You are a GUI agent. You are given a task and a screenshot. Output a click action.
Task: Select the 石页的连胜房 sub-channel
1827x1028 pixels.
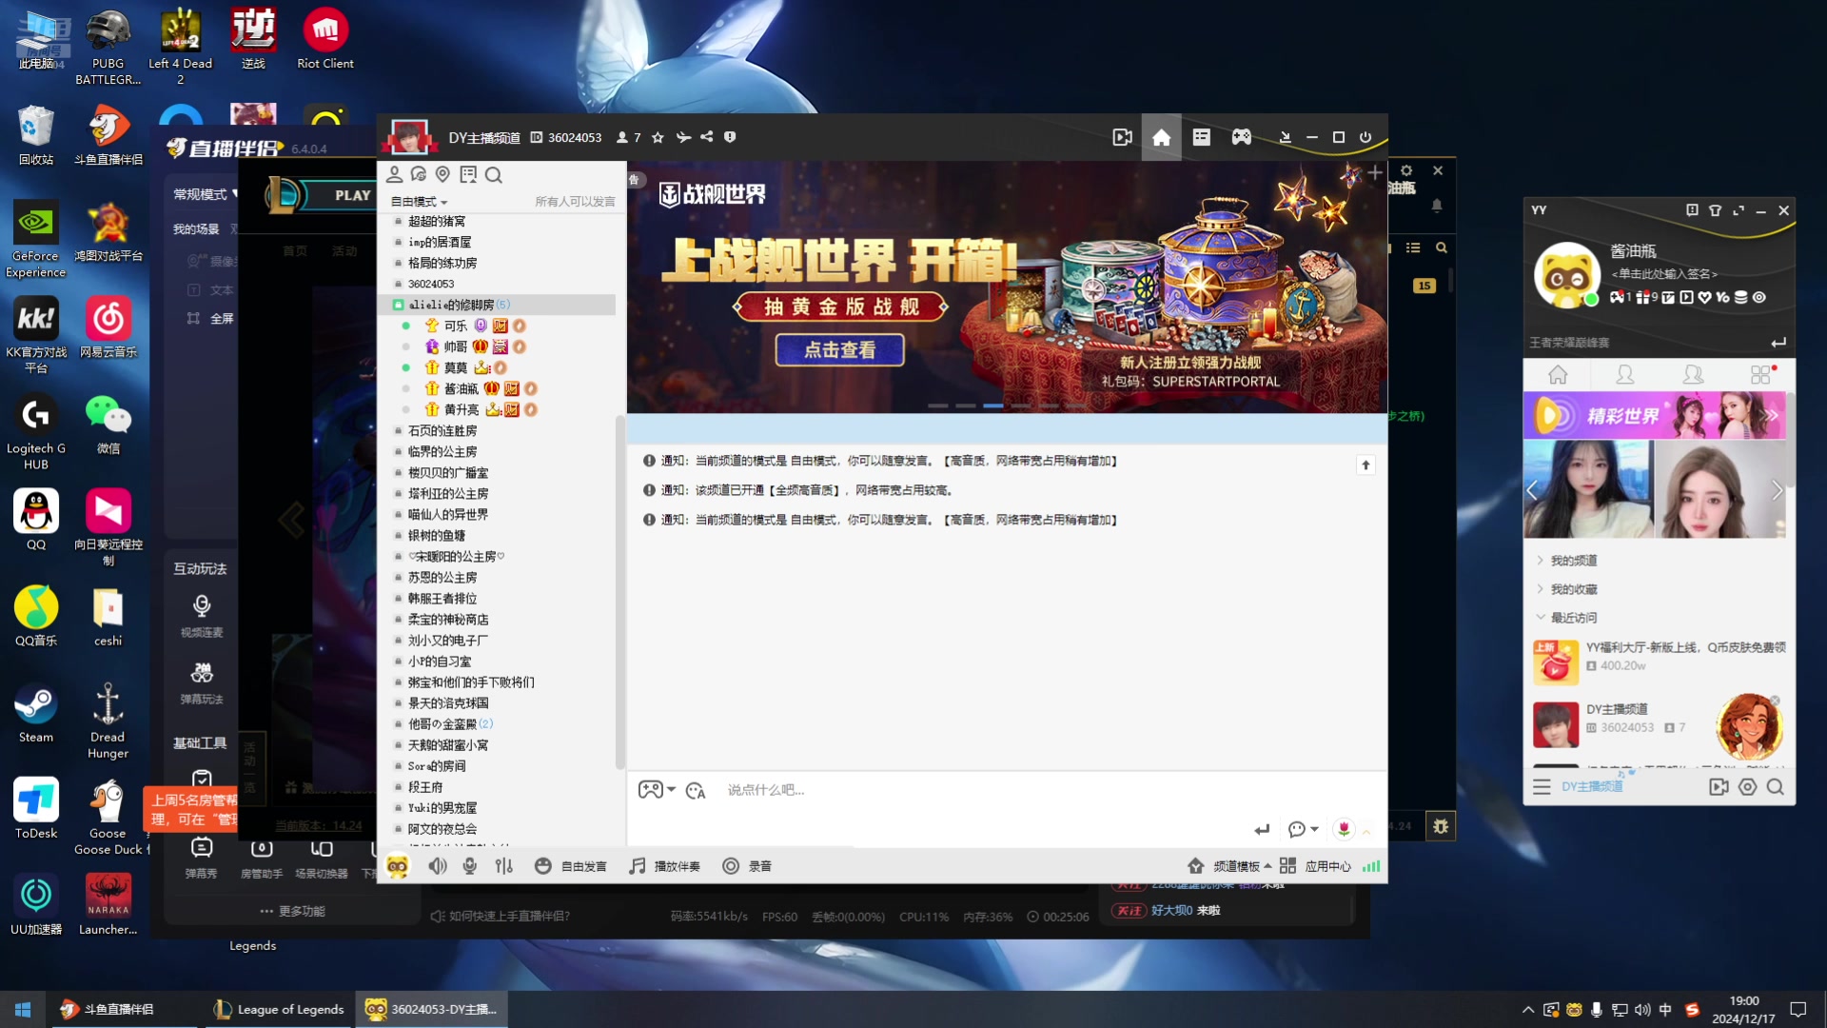pos(442,431)
